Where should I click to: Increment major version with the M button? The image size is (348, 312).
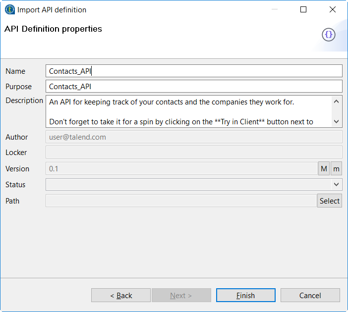[324, 169]
